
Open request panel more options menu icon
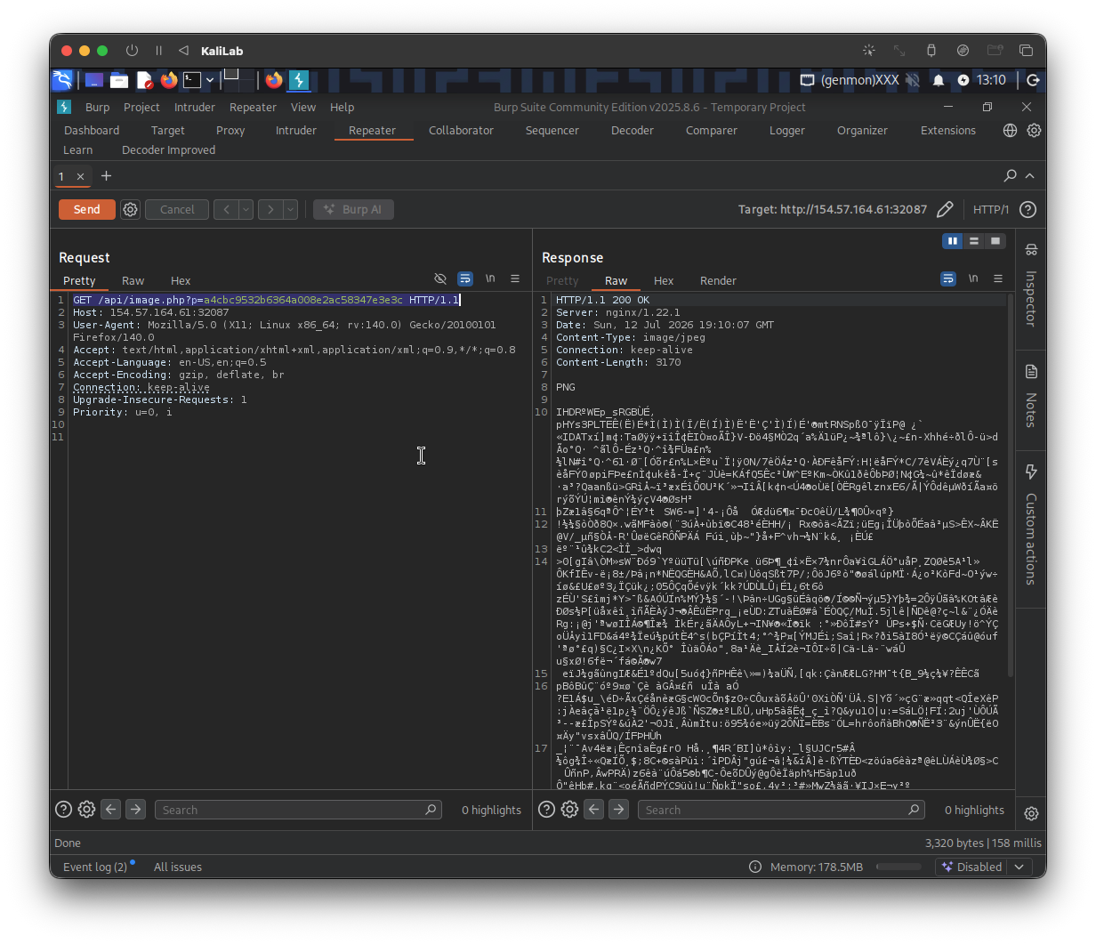[x=515, y=279]
